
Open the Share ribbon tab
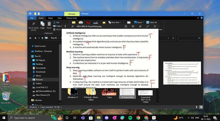[x=51, y=18]
